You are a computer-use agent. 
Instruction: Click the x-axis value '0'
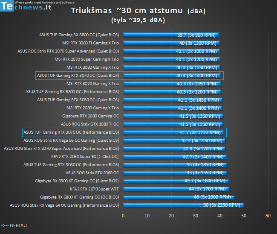coord(123,216)
